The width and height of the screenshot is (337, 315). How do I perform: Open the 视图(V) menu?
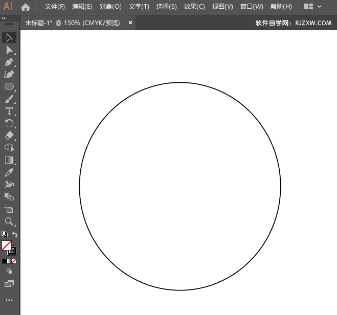222,7
